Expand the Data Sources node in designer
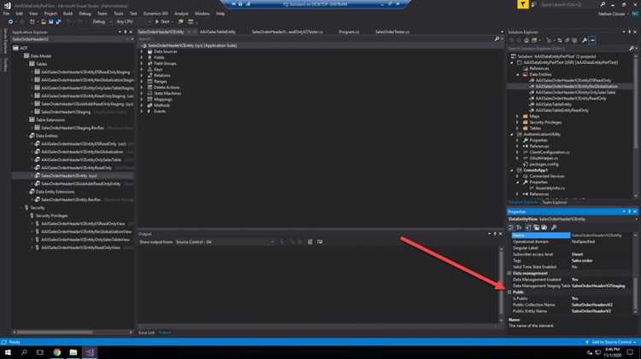Image resolution: width=641 pixels, height=359 pixels. pyautogui.click(x=142, y=52)
